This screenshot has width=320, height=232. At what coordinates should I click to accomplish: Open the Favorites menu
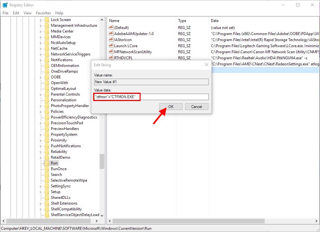click(x=43, y=13)
